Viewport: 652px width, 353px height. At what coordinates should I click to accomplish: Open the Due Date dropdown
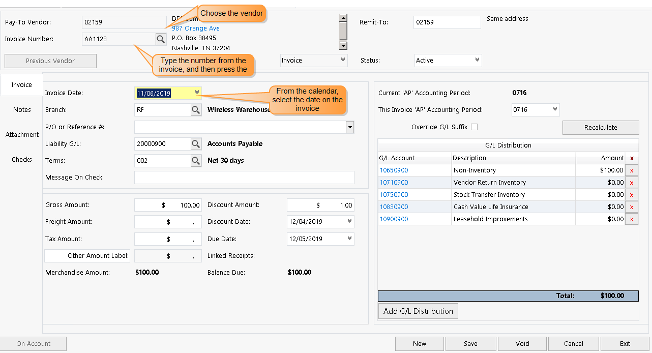350,239
